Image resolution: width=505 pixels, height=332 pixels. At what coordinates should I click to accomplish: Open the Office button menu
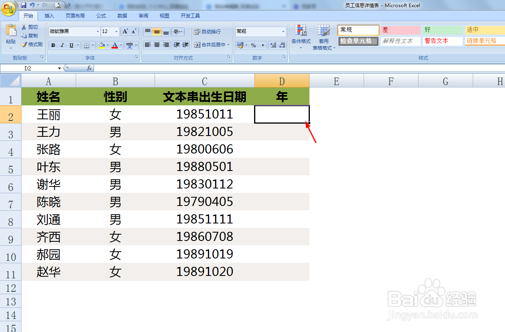pos(8,8)
